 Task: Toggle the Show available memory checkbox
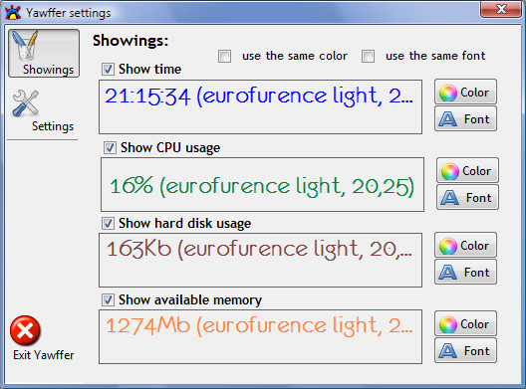(x=108, y=299)
